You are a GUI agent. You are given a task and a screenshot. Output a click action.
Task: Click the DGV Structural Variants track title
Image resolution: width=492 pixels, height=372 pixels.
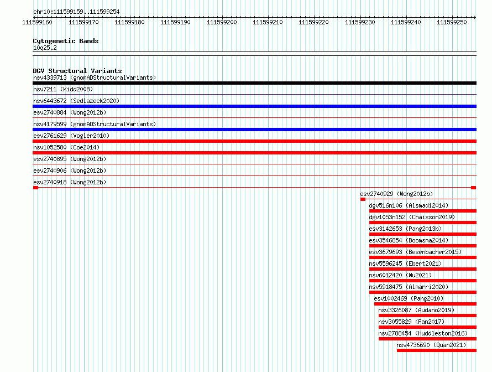click(77, 71)
